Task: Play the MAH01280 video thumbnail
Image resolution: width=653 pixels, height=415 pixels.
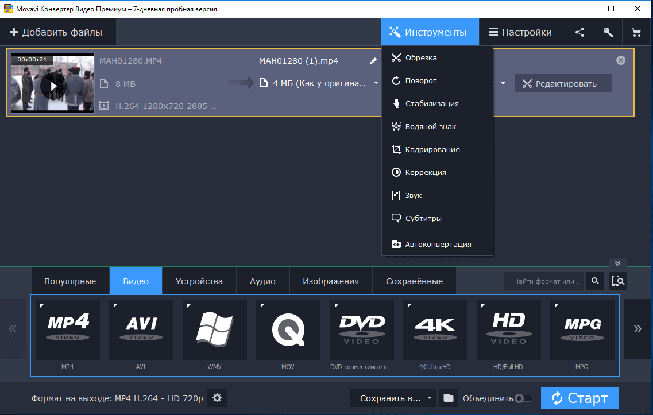Action: [53, 86]
